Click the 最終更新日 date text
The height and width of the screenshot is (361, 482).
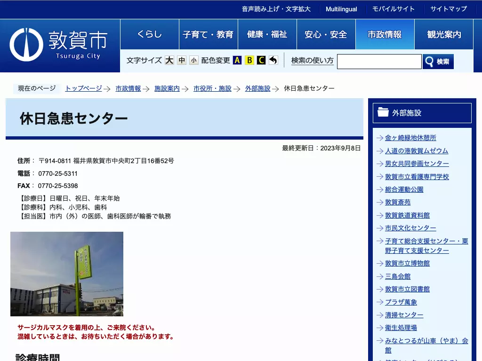[321, 148]
